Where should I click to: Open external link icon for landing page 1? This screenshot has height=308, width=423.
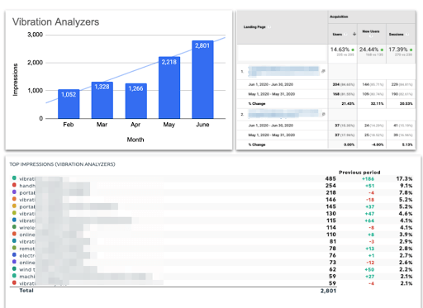[323, 71]
